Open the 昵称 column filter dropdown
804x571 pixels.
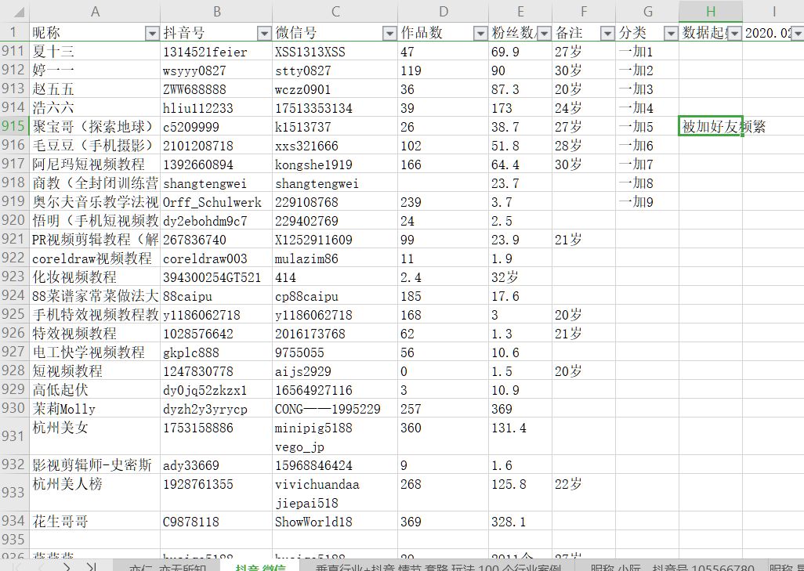click(x=152, y=34)
